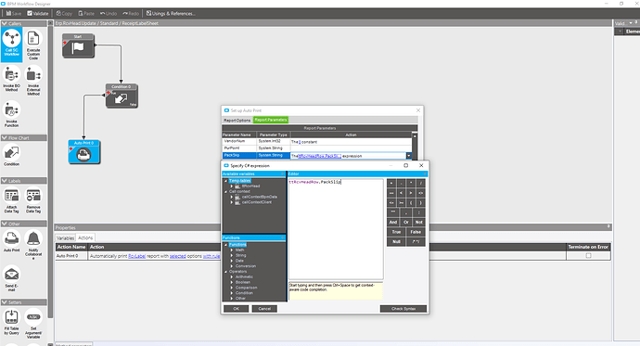Select the Attach Data Tag icon
The height and width of the screenshot is (346, 640).
click(x=11, y=197)
